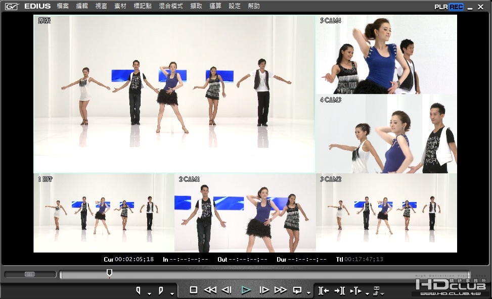Click the Fast Forward button
Screen dimensions: 492x299
pyautogui.click(x=281, y=290)
